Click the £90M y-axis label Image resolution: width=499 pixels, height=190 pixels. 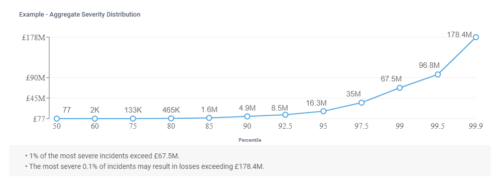(x=36, y=78)
